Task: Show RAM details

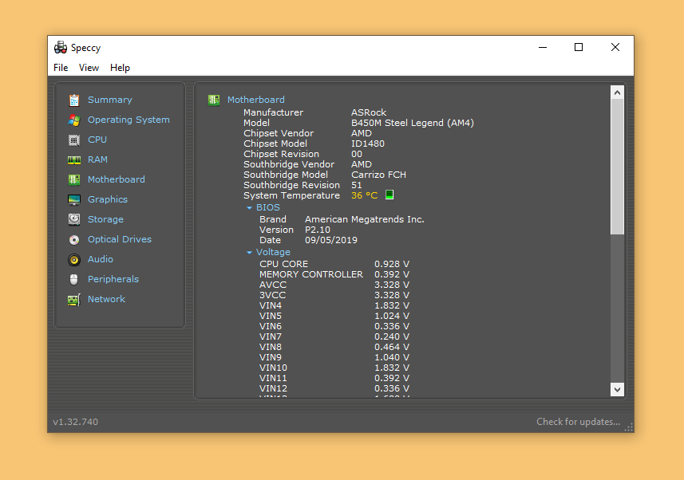Action: [x=97, y=160]
